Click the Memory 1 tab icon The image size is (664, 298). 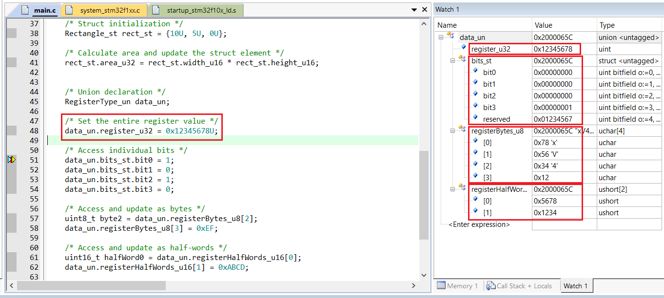click(441, 286)
